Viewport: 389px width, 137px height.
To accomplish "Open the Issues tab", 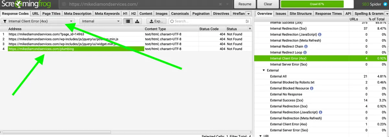I will click(x=281, y=14).
